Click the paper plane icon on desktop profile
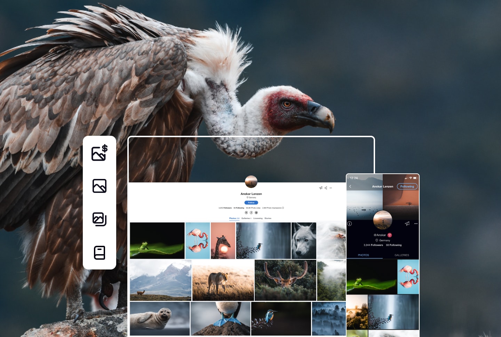The height and width of the screenshot is (337, 501). [x=321, y=188]
